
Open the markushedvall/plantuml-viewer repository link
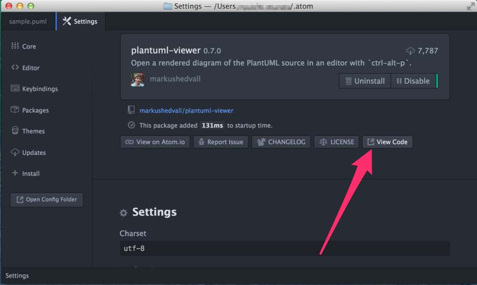(186, 111)
